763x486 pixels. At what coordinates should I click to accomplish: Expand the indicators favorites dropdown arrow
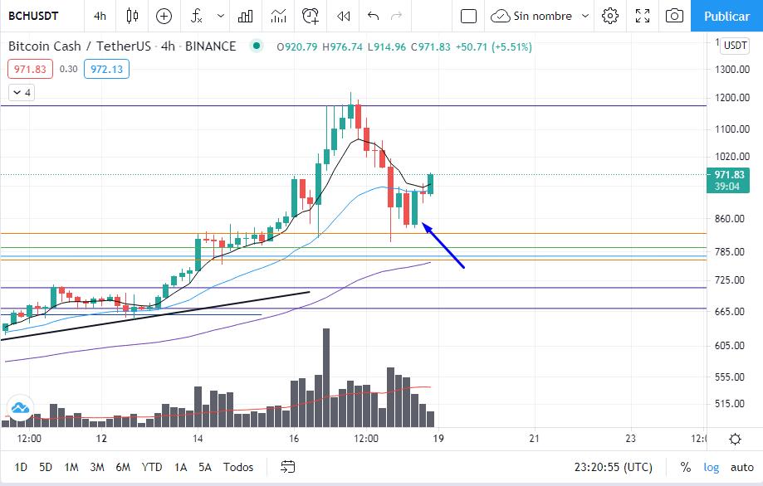pyautogui.click(x=221, y=16)
